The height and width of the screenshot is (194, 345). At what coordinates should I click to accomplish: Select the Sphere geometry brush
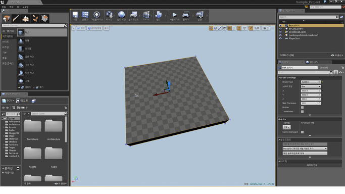click(x=42, y=81)
